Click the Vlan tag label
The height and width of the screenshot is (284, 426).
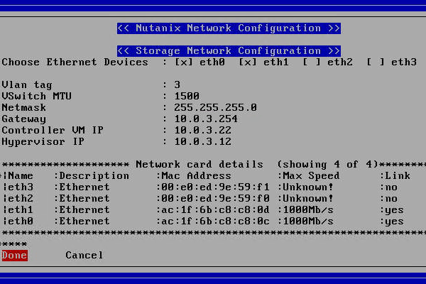27,85
